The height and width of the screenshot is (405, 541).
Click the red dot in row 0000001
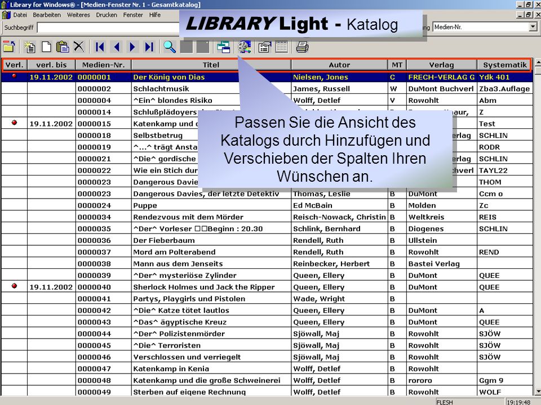pos(14,76)
